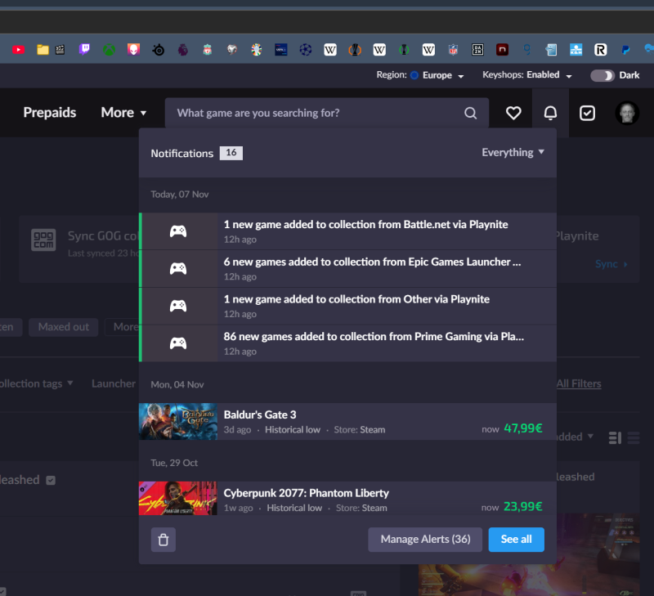Toggle the Dark mode switch
This screenshot has height=596, width=654.
(x=602, y=75)
